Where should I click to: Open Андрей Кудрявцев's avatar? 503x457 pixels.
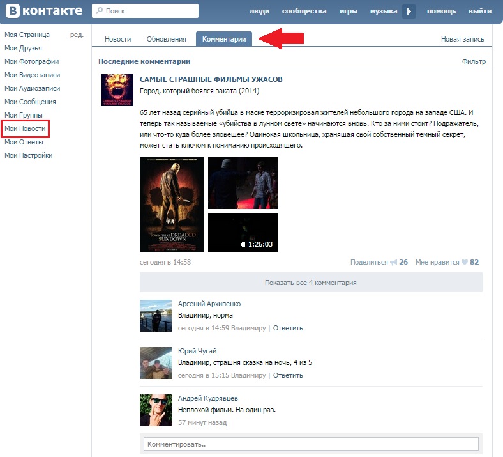coord(156,410)
